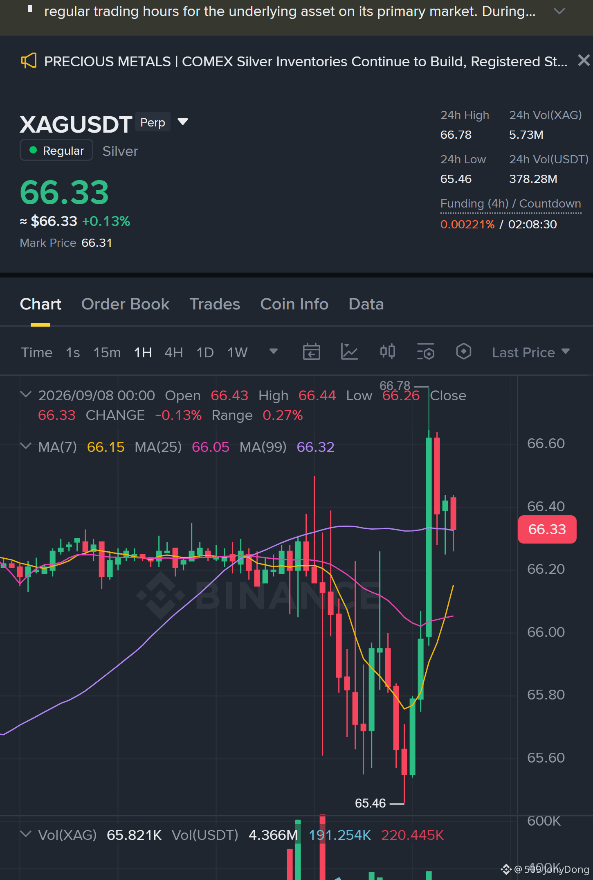Collapse the Vol(XAG) volume legend
Image resolution: width=593 pixels, height=880 pixels.
click(26, 834)
